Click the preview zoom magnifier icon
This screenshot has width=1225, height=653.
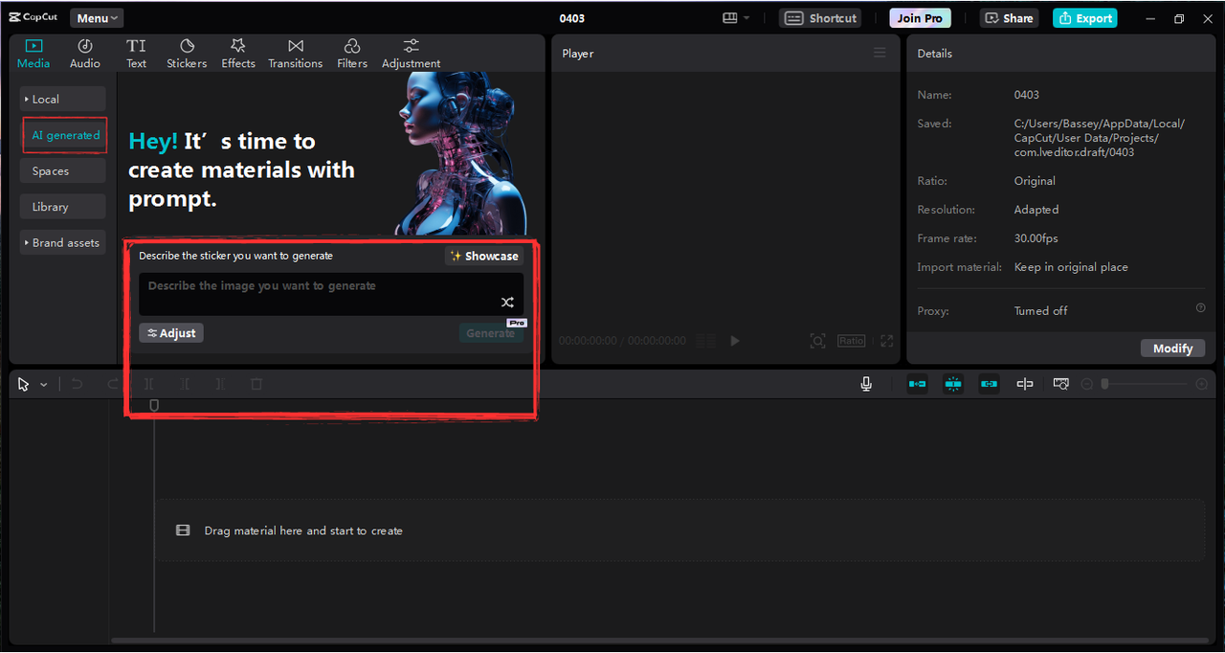[817, 340]
